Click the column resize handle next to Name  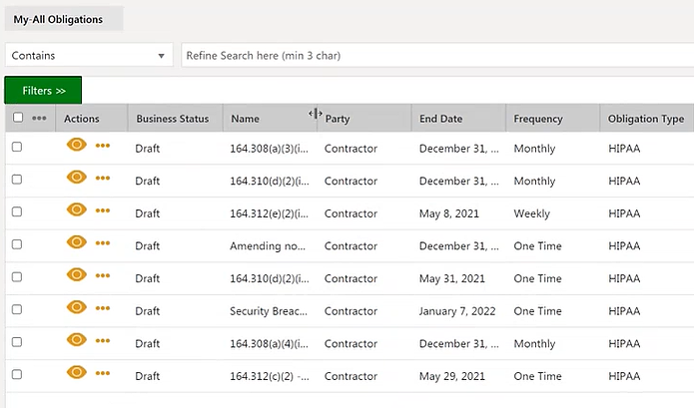pyautogui.click(x=316, y=115)
